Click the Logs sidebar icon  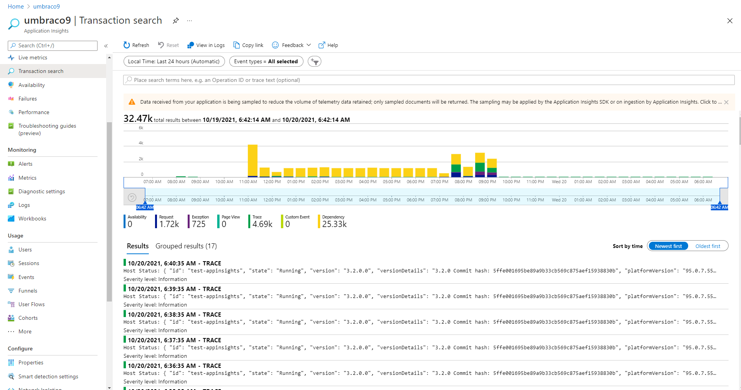pyautogui.click(x=11, y=205)
